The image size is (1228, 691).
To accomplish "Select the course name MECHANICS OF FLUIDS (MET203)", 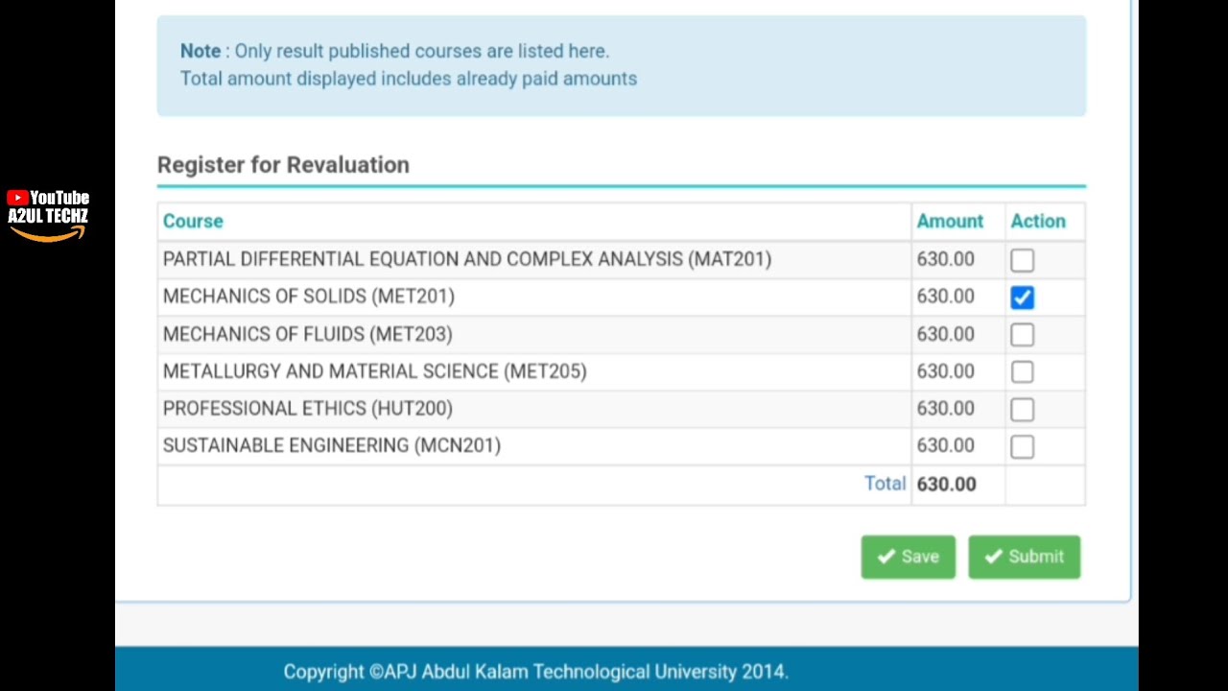I will (308, 334).
